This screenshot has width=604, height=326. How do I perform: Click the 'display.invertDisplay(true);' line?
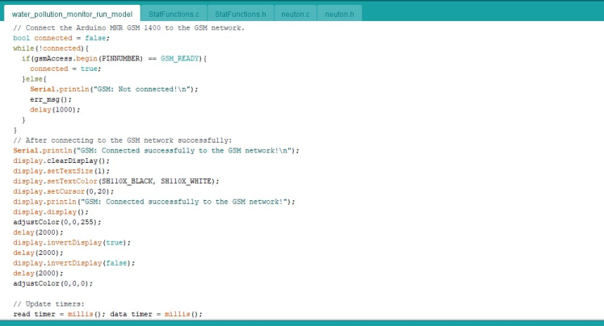pyautogui.click(x=72, y=243)
